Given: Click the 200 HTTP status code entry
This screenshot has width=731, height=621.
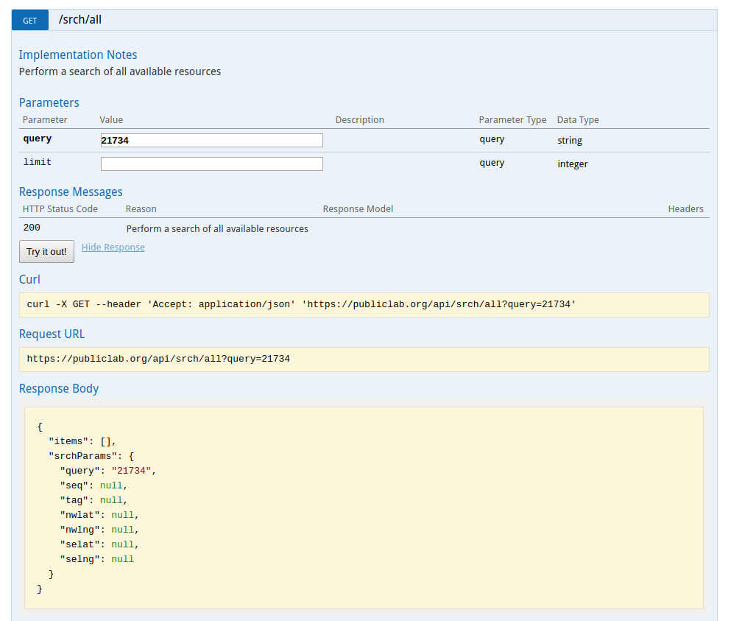Looking at the screenshot, I should click(31, 228).
